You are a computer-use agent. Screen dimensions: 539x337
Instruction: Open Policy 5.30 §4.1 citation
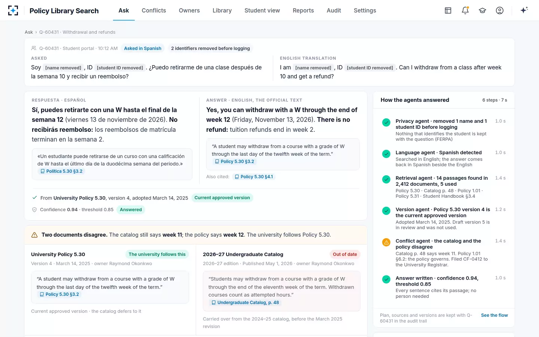254,177
